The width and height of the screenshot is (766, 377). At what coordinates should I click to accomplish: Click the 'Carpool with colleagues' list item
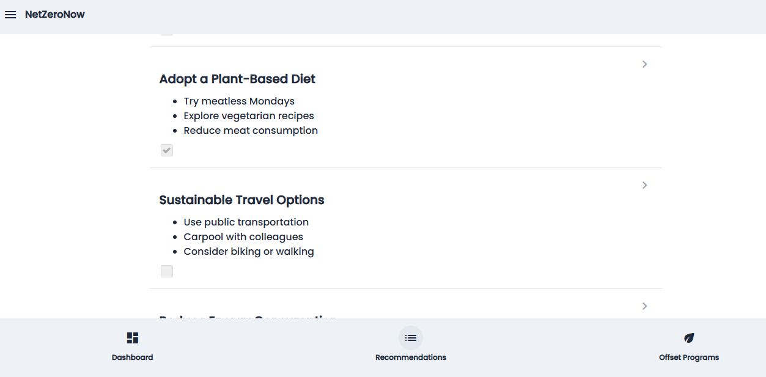pos(243,237)
